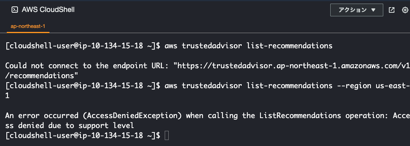The width and height of the screenshot is (410, 146).
Task: Click 'ss denied due to support level' line
Action: coord(69,126)
